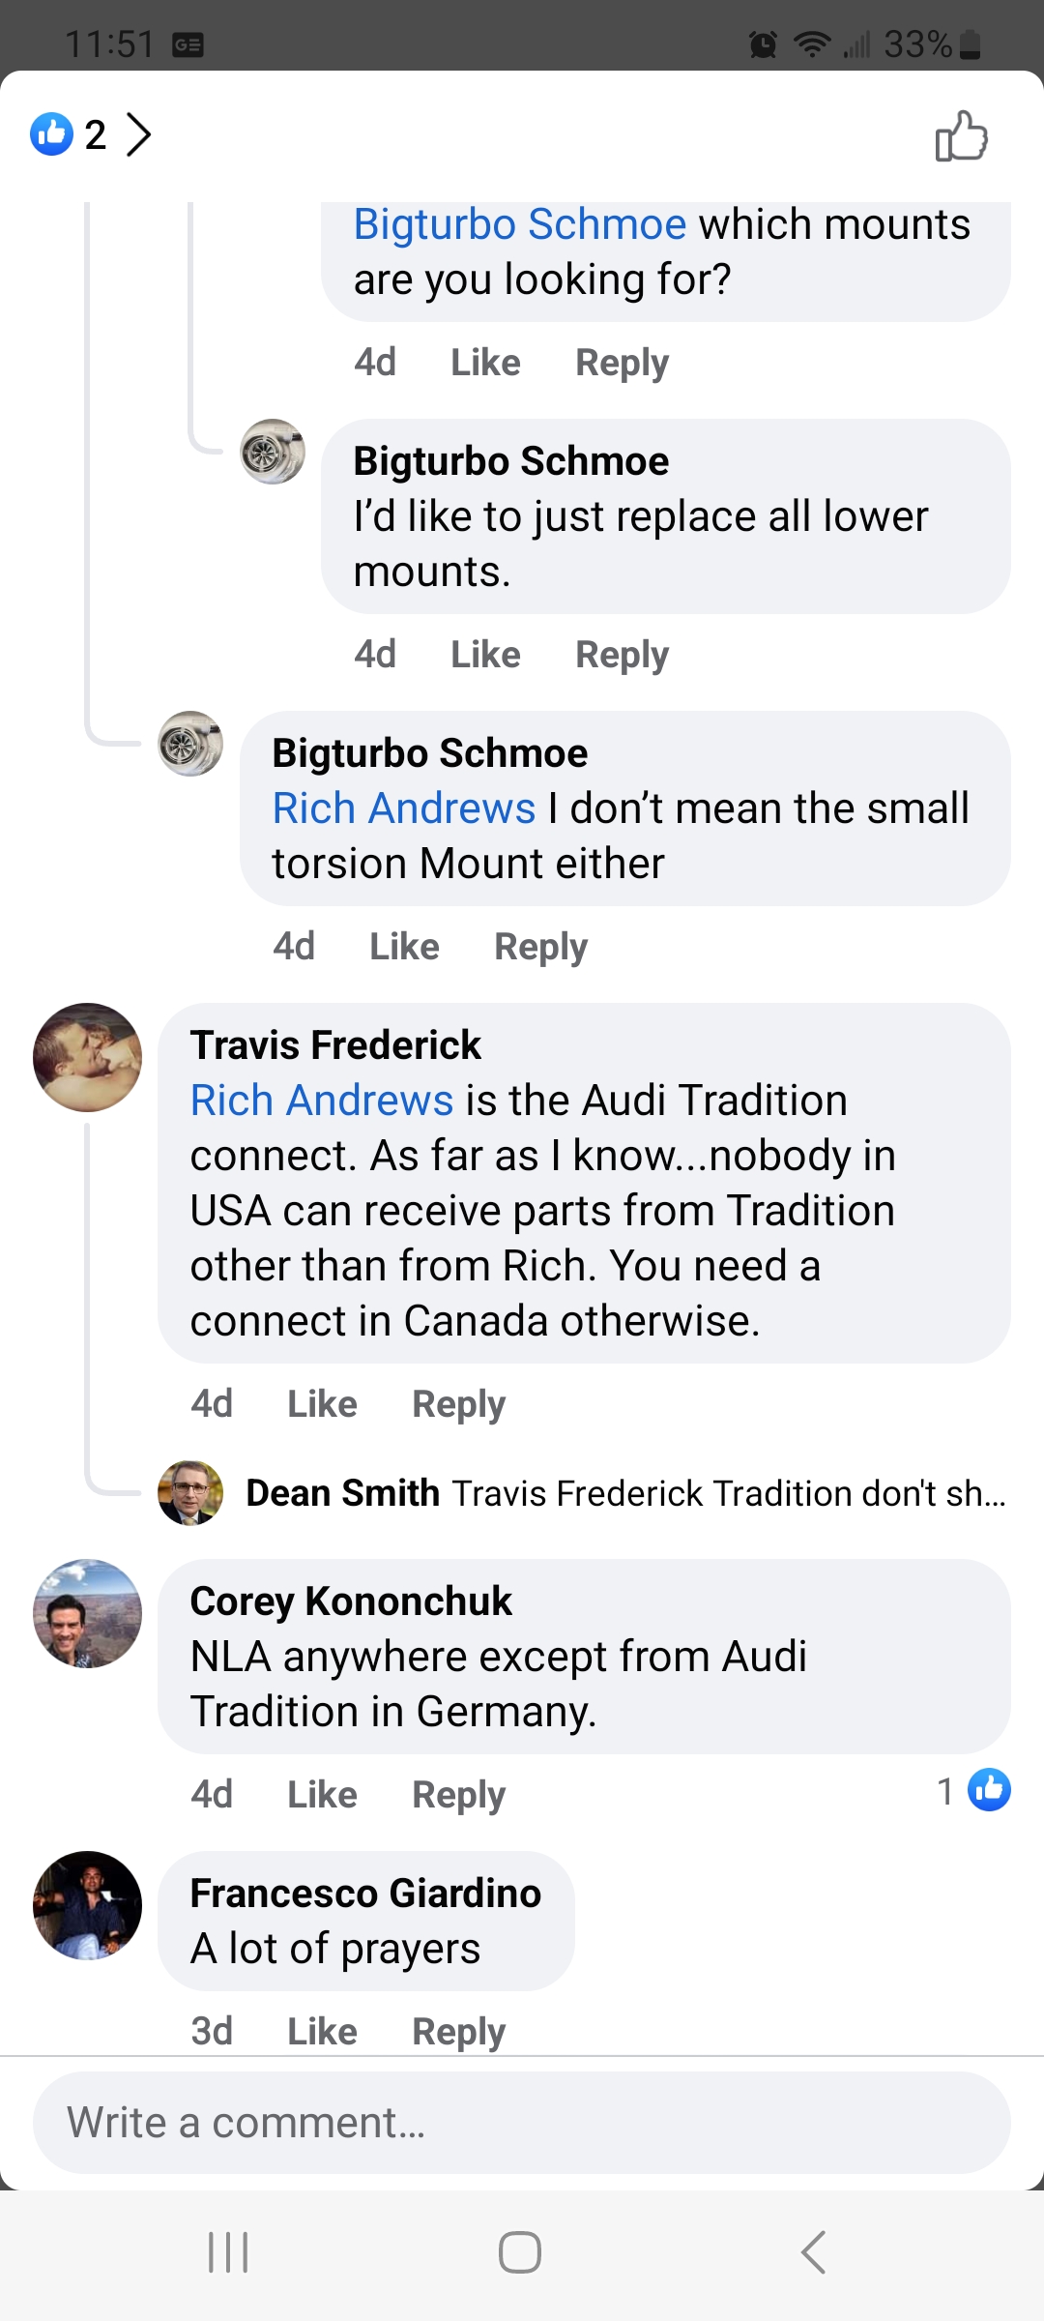Like Corey Kononchuk's comment
This screenshot has height=2321, width=1044.
(322, 1795)
